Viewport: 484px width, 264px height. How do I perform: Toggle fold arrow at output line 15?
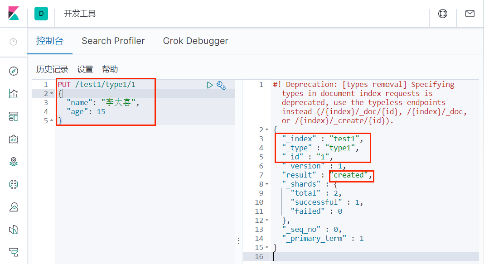(x=267, y=247)
